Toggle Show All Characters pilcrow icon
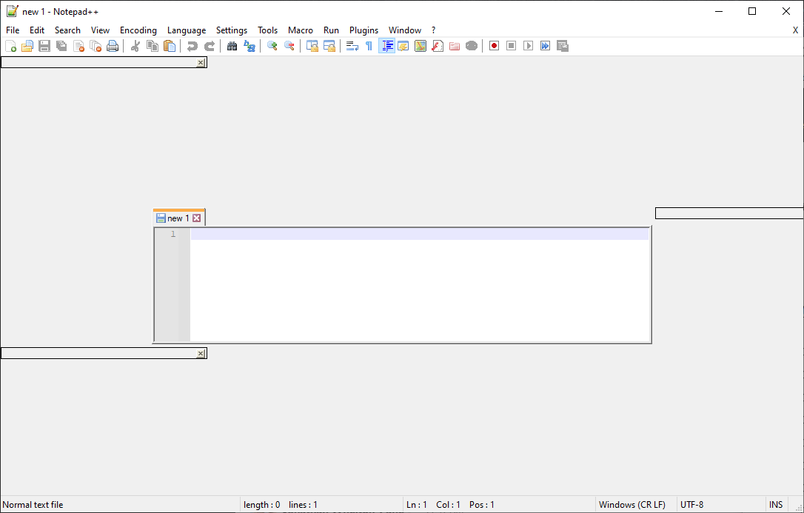Screen dimensions: 804x513 click(369, 46)
